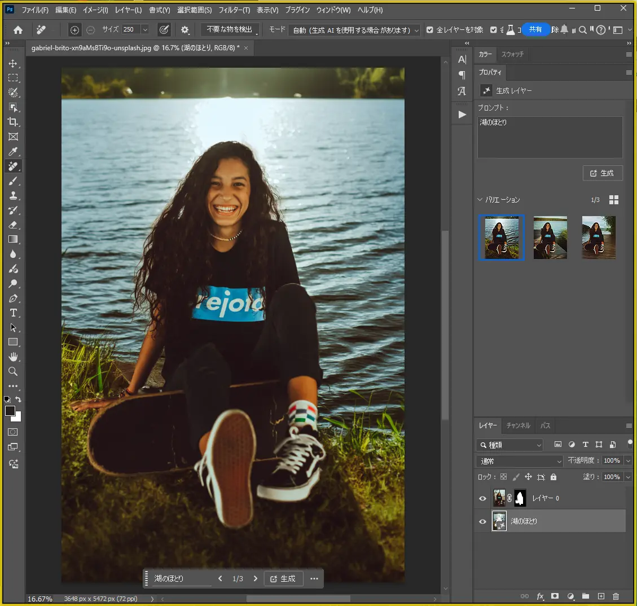Image resolution: width=637 pixels, height=606 pixels.
Task: Toggle 全レイヤーを対象 checkbox
Action: (430, 30)
